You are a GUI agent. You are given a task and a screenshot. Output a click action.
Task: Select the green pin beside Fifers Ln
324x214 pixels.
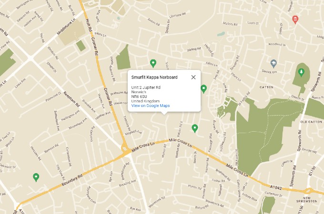[153, 63]
